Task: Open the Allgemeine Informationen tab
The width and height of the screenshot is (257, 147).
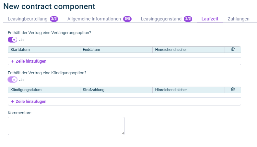Action: pyautogui.click(x=94, y=19)
